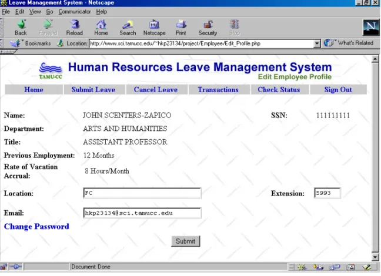Click the scrollbar down arrow
The width and height of the screenshot is (381, 276).
[x=375, y=257]
